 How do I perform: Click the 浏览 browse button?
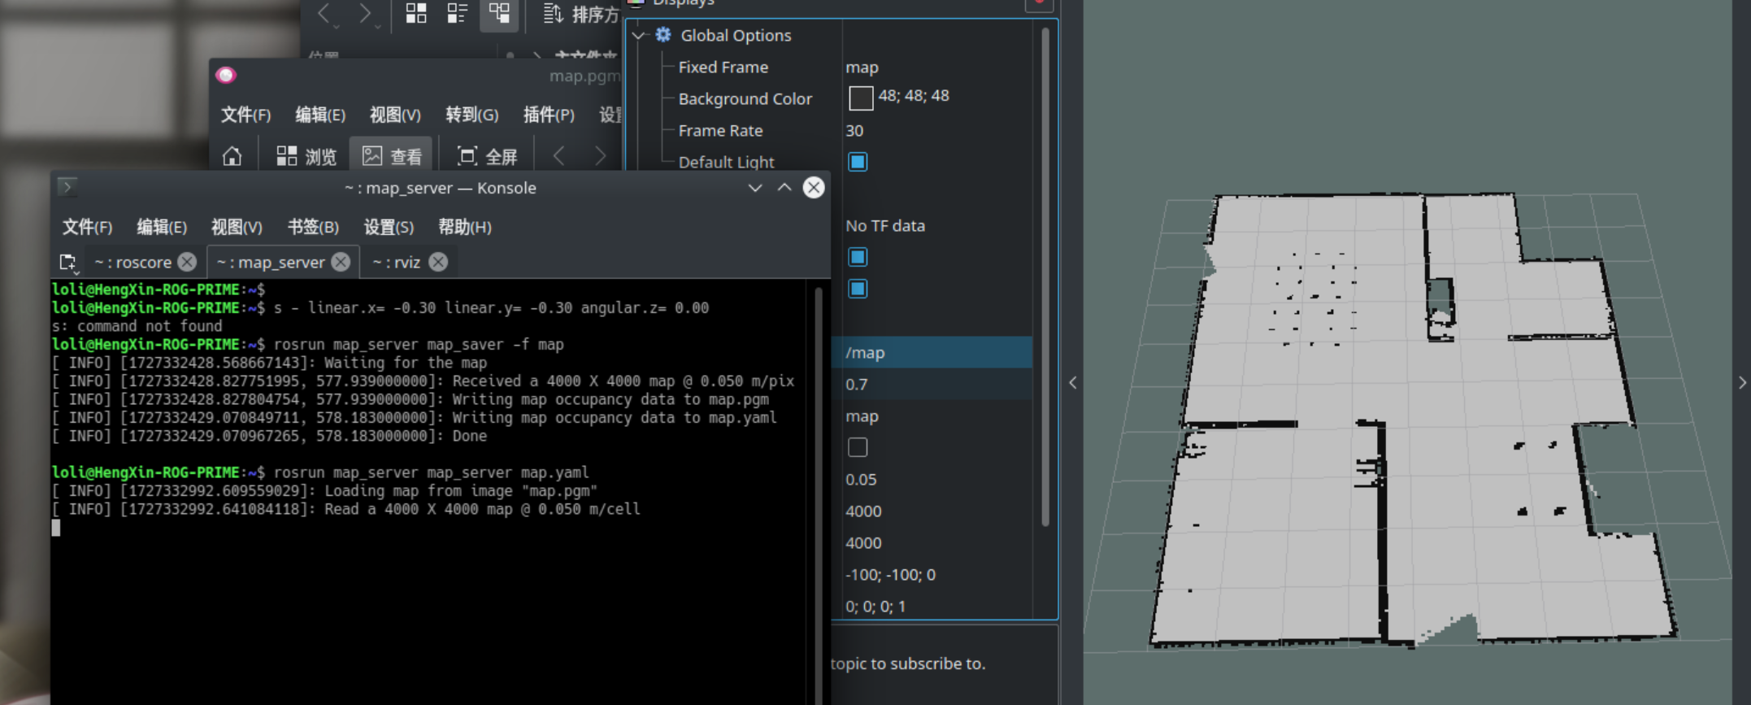click(x=306, y=156)
